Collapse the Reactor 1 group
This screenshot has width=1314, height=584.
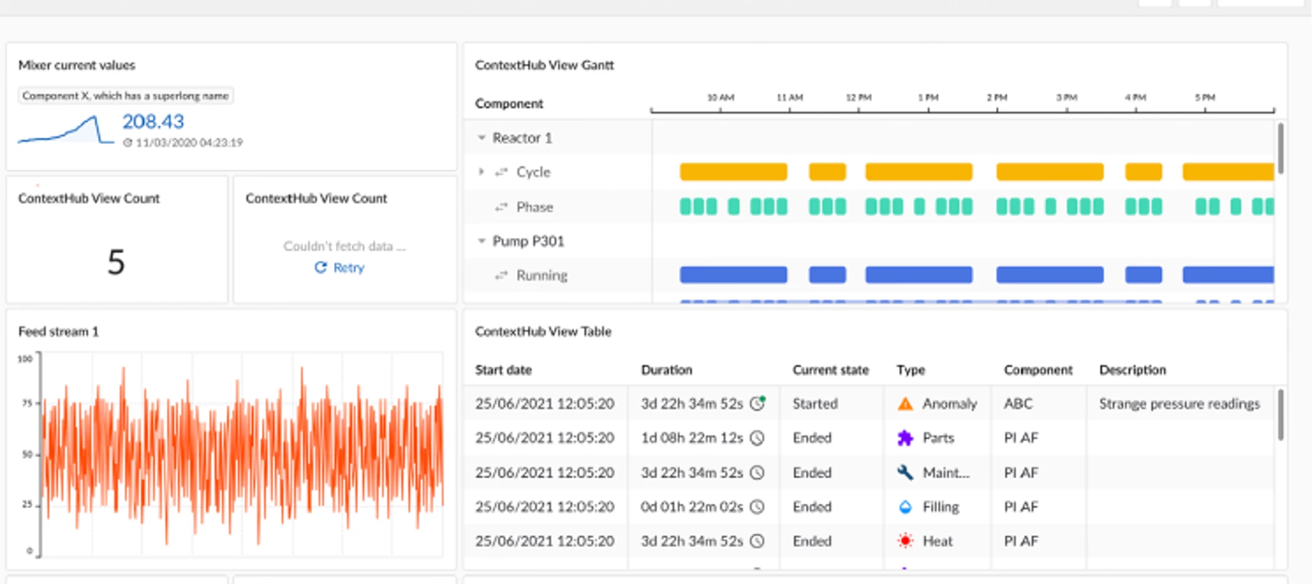(480, 136)
